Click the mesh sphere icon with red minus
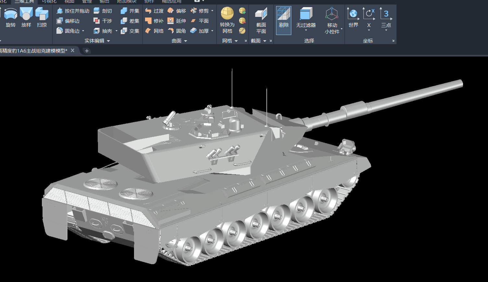The width and height of the screenshot is (488, 282). 242,21
